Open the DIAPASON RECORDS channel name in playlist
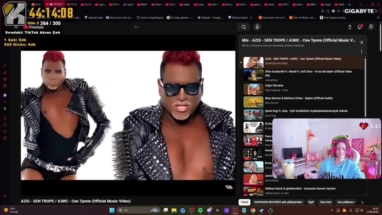Viewport: 382px width, 215px height. (x=276, y=64)
